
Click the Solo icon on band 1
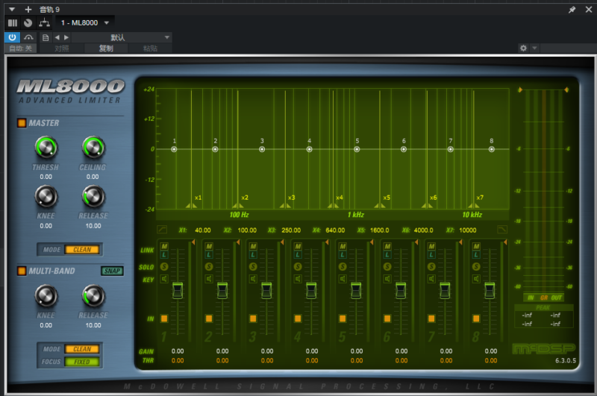164,267
